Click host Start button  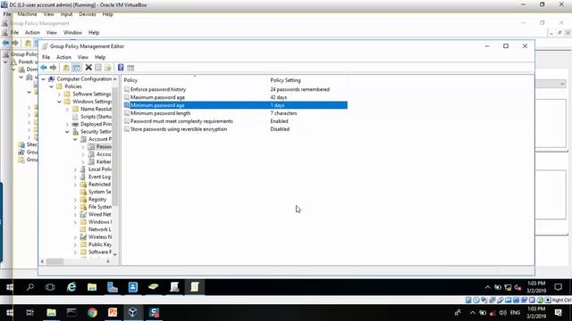tap(10, 313)
